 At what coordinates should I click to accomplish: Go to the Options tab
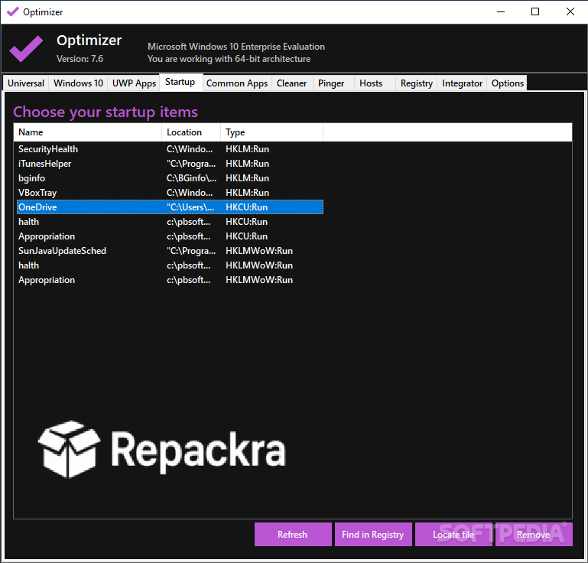[x=508, y=83]
